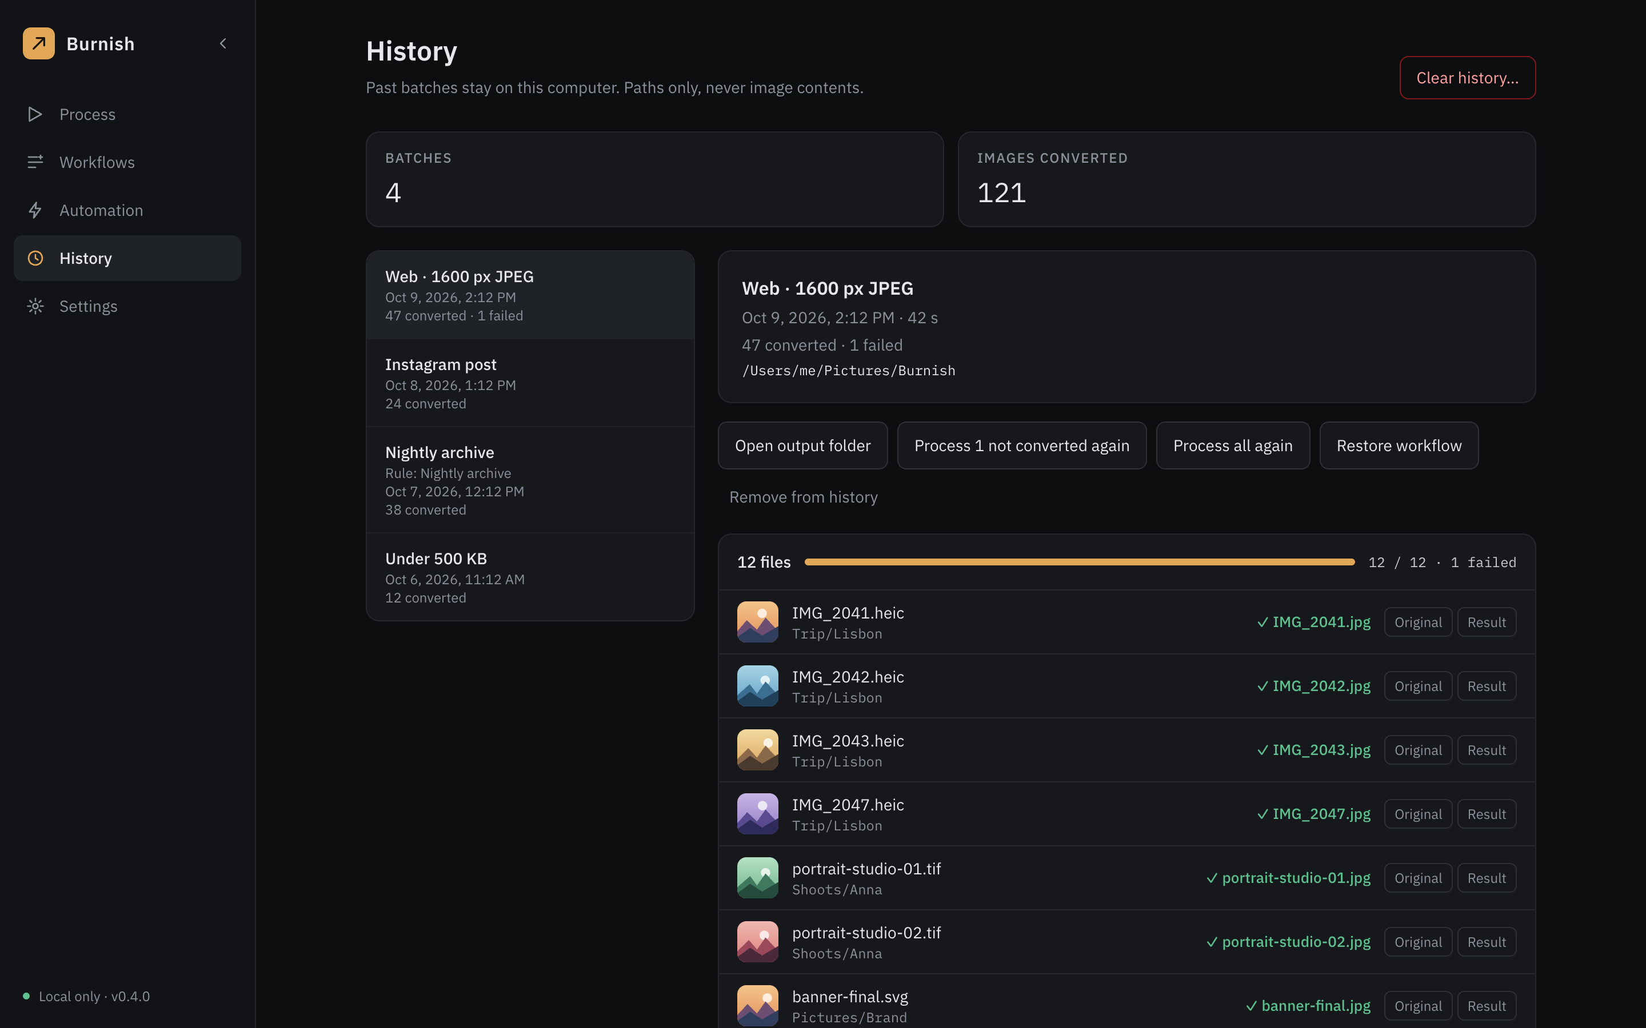Screen dimensions: 1646x1028
Task: Show Original for IMG_2047.heic
Action: click(1418, 814)
